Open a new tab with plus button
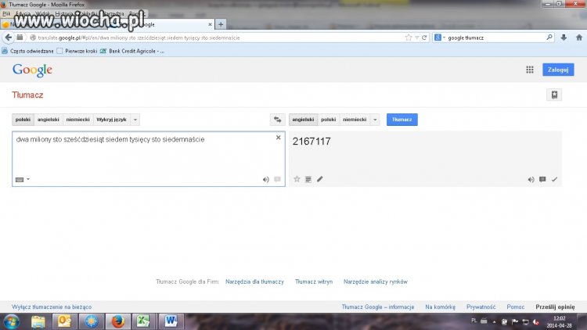The image size is (587, 330). [221, 24]
